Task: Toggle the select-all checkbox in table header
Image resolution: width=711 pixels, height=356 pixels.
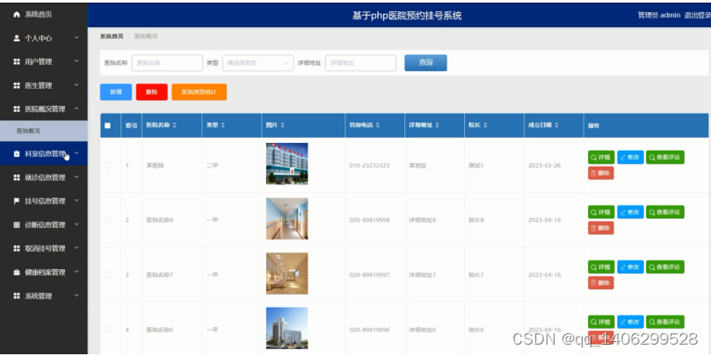Action: [107, 125]
